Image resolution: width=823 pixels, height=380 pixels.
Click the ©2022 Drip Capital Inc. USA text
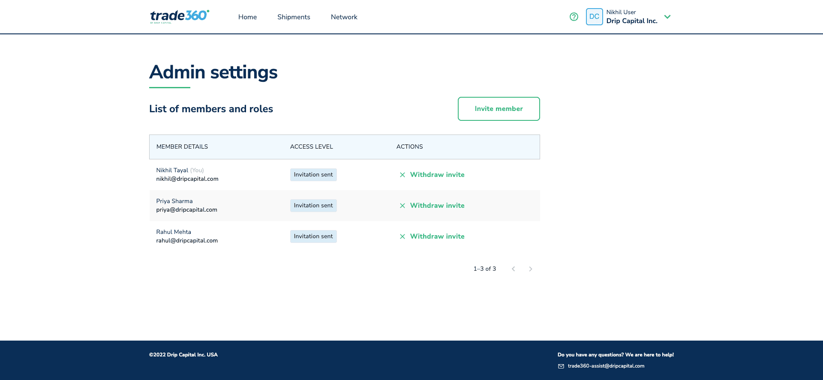pyautogui.click(x=183, y=355)
